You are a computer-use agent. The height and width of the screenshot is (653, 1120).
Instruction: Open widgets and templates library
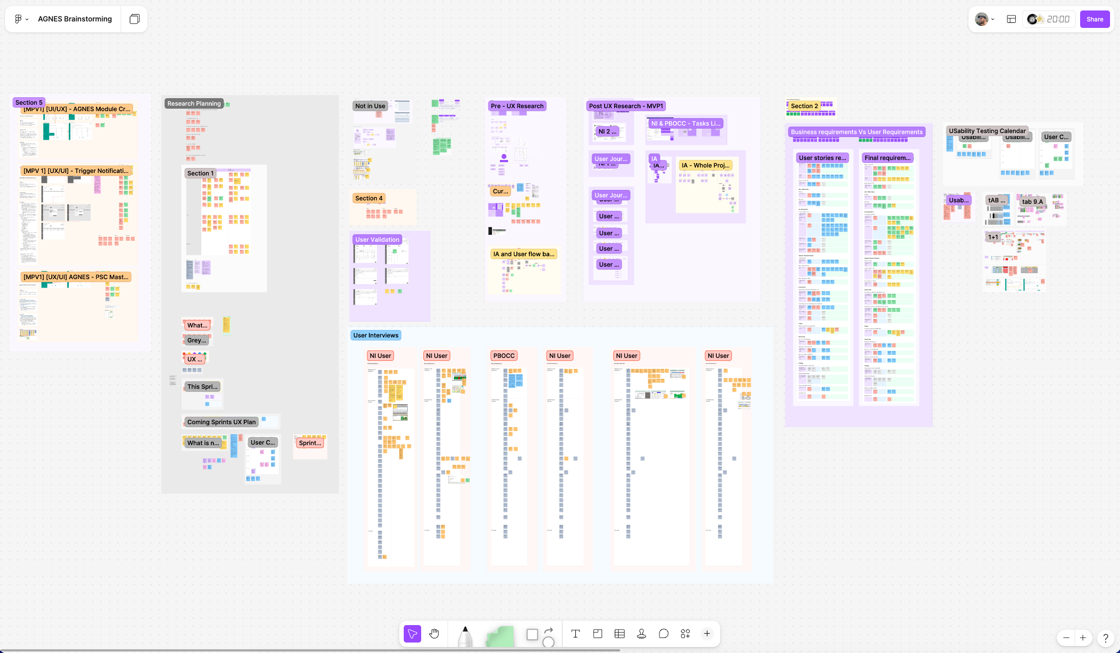point(685,634)
